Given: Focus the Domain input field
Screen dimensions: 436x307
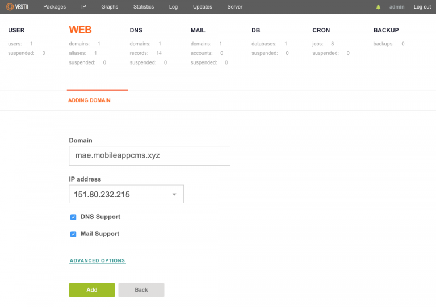Looking at the screenshot, I should click(x=149, y=155).
